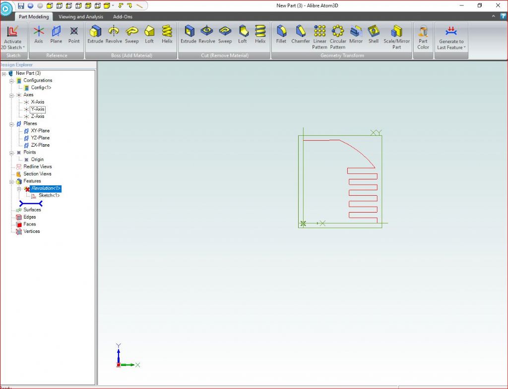The width and height of the screenshot is (508, 389).
Task: Apply the Fillet tool
Action: (x=281, y=34)
